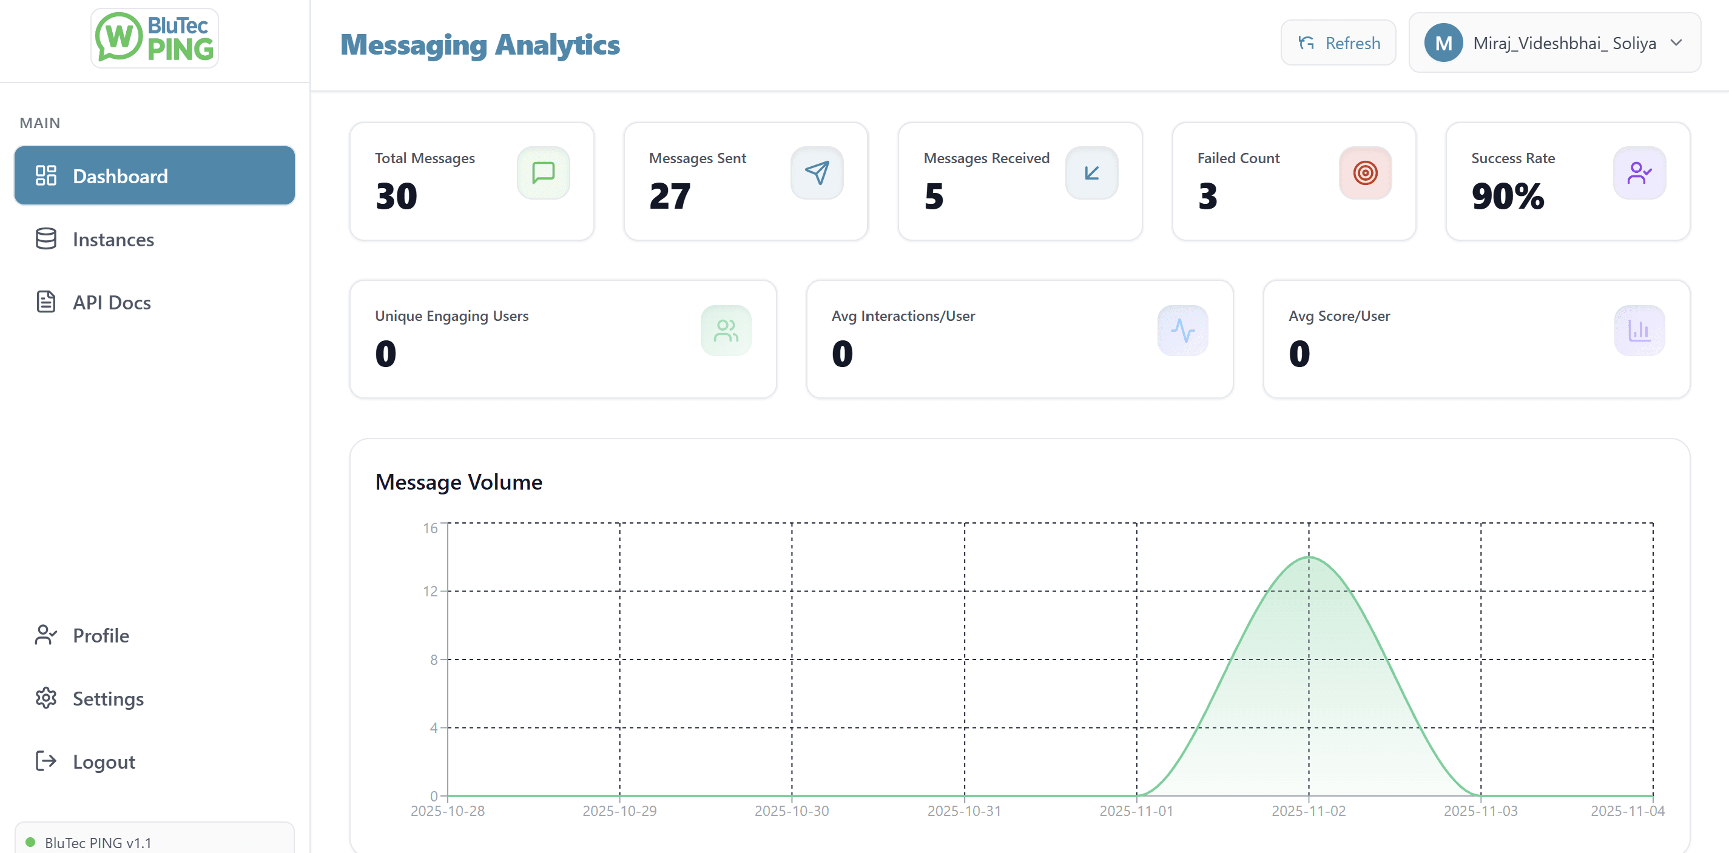The image size is (1729, 853).
Task: Click the Refresh button
Action: pos(1338,42)
